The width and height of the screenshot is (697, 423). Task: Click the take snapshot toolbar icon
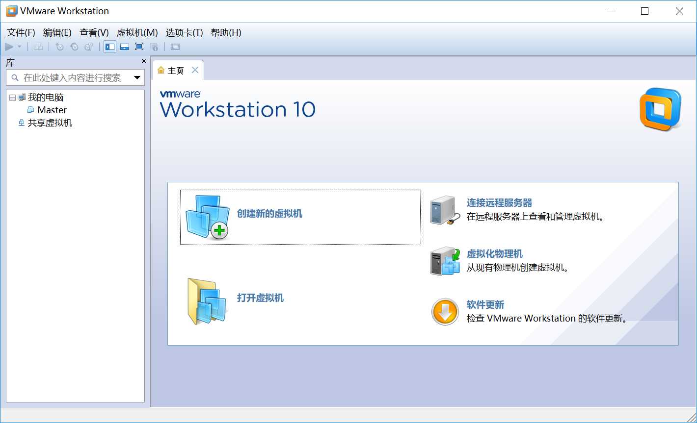pyautogui.click(x=60, y=47)
